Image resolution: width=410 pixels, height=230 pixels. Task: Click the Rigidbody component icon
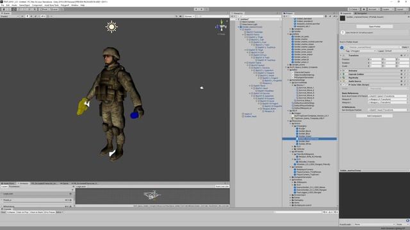coord(344,78)
